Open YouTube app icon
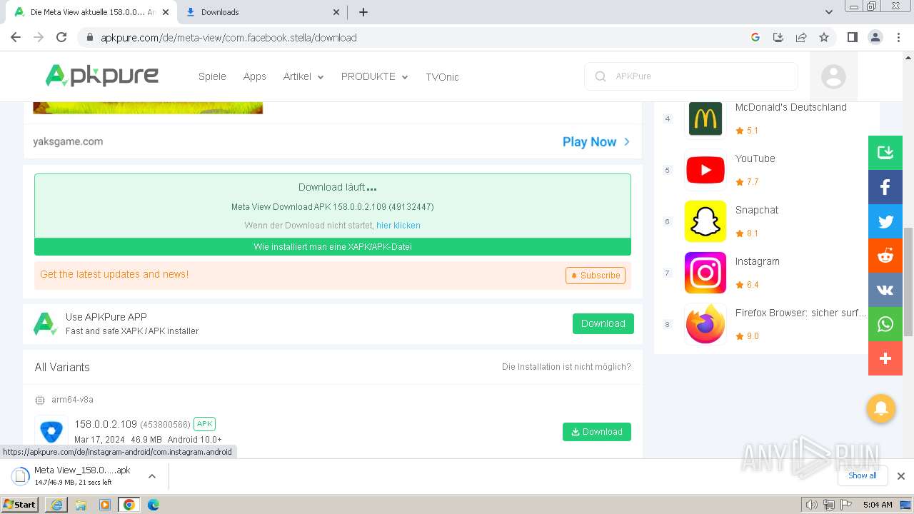Screen dimensions: 914x514 pos(705,170)
